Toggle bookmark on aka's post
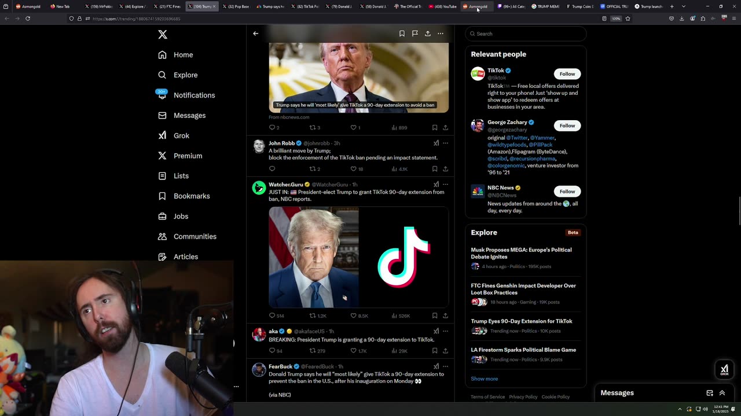This screenshot has width=741, height=416. [x=435, y=351]
